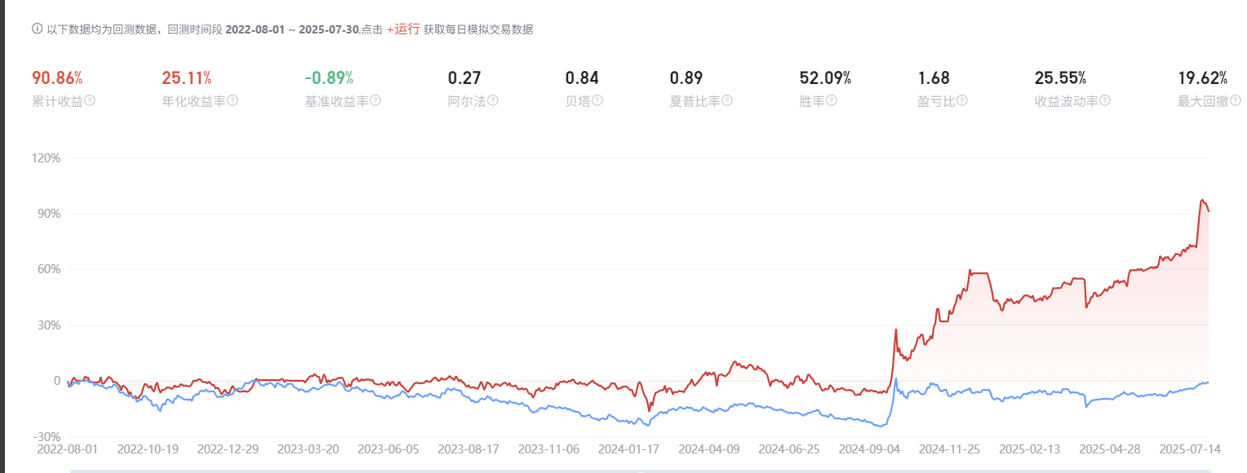Viewport: 1247px width, 473px height.
Task: Click the time range slider bar below chart
Action: 641,470
